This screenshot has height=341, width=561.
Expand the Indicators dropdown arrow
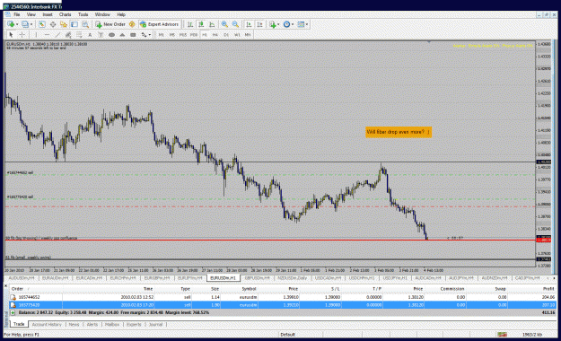(278, 24)
